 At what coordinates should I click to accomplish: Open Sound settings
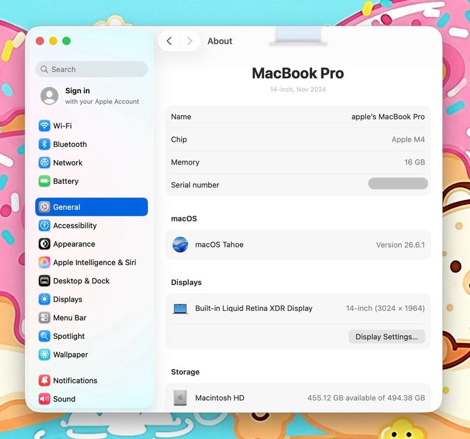pos(91,399)
